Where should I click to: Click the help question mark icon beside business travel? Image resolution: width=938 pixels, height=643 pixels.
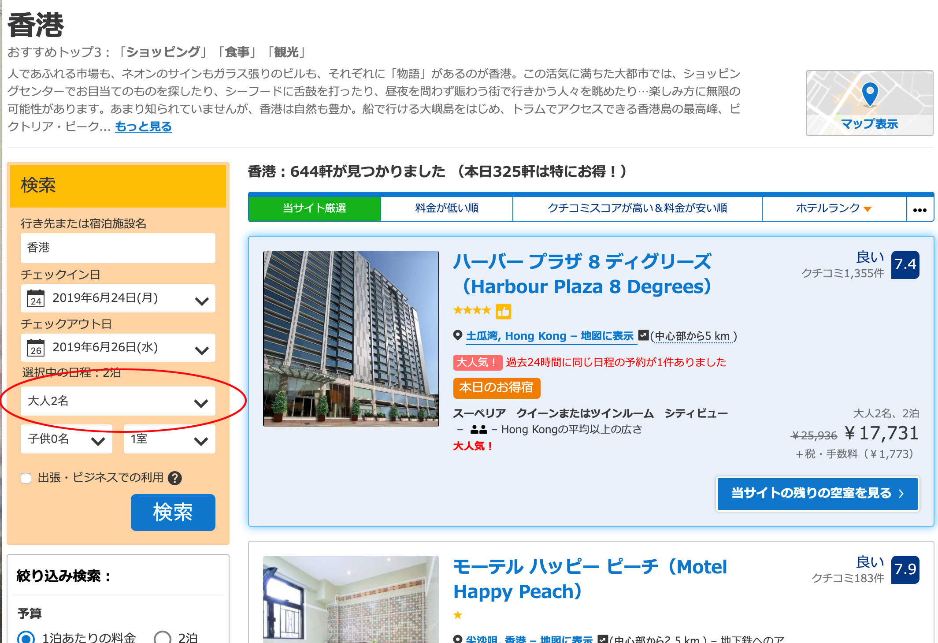coord(175,478)
